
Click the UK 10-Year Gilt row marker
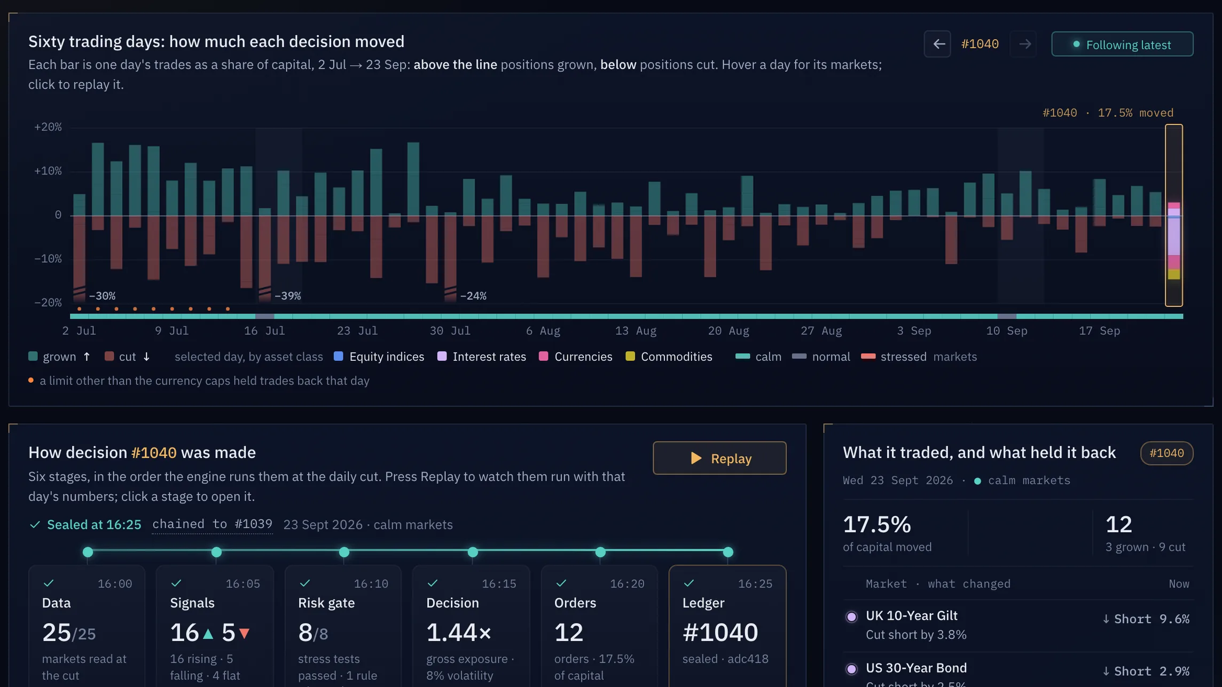click(851, 617)
